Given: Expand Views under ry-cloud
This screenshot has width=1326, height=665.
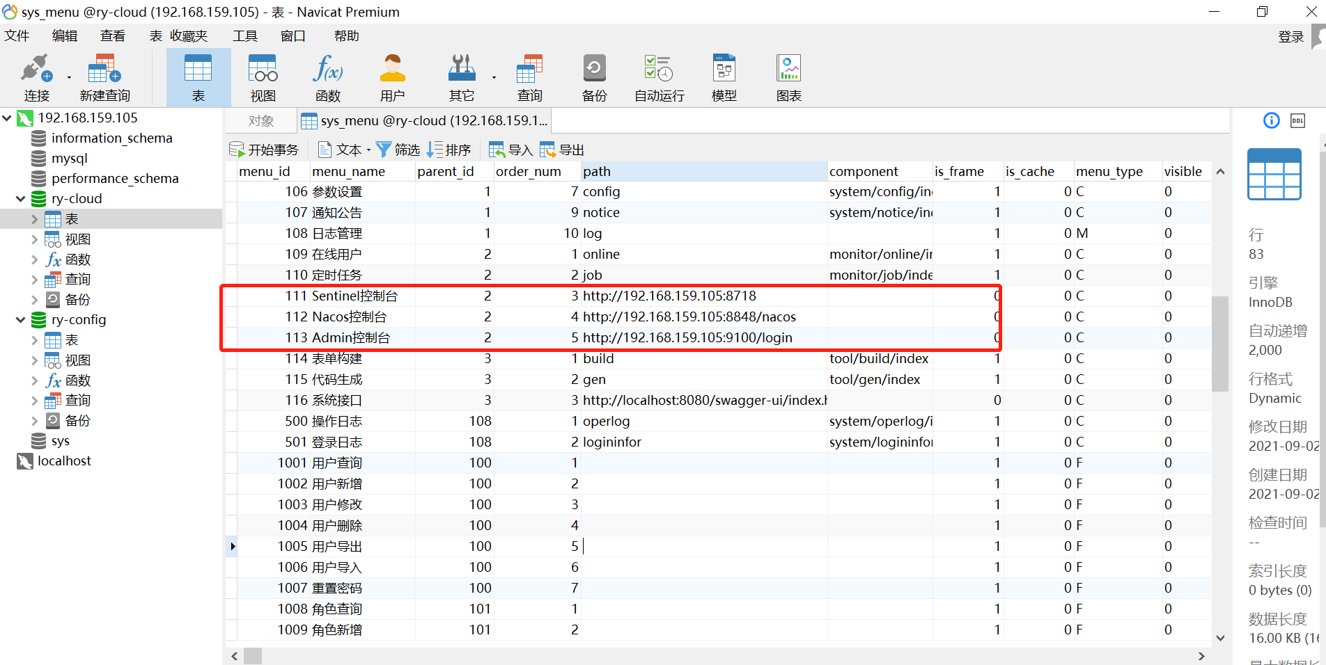Looking at the screenshot, I should click(x=35, y=239).
